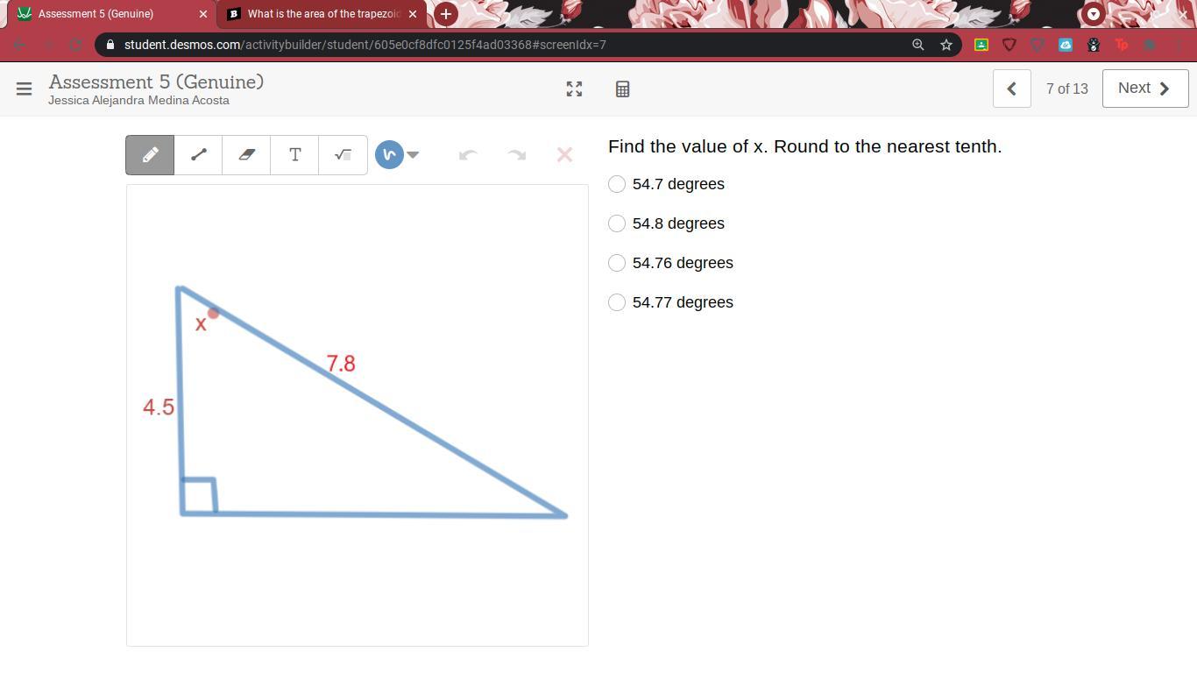Choose the line drawing tool

click(x=198, y=155)
